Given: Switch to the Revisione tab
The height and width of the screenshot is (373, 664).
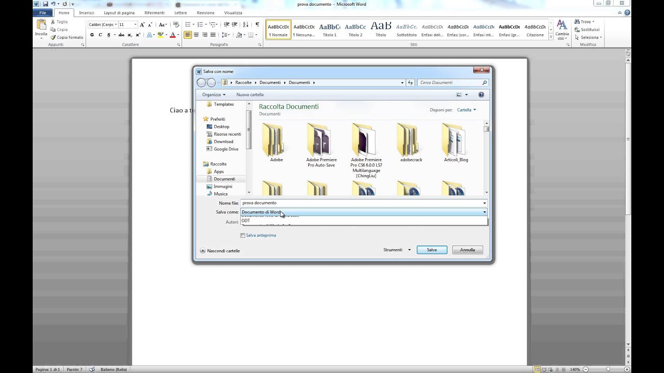Looking at the screenshot, I should (205, 12).
